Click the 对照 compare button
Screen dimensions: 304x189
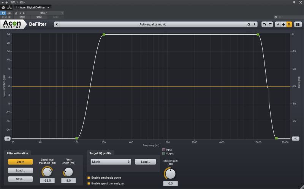(22, 17)
